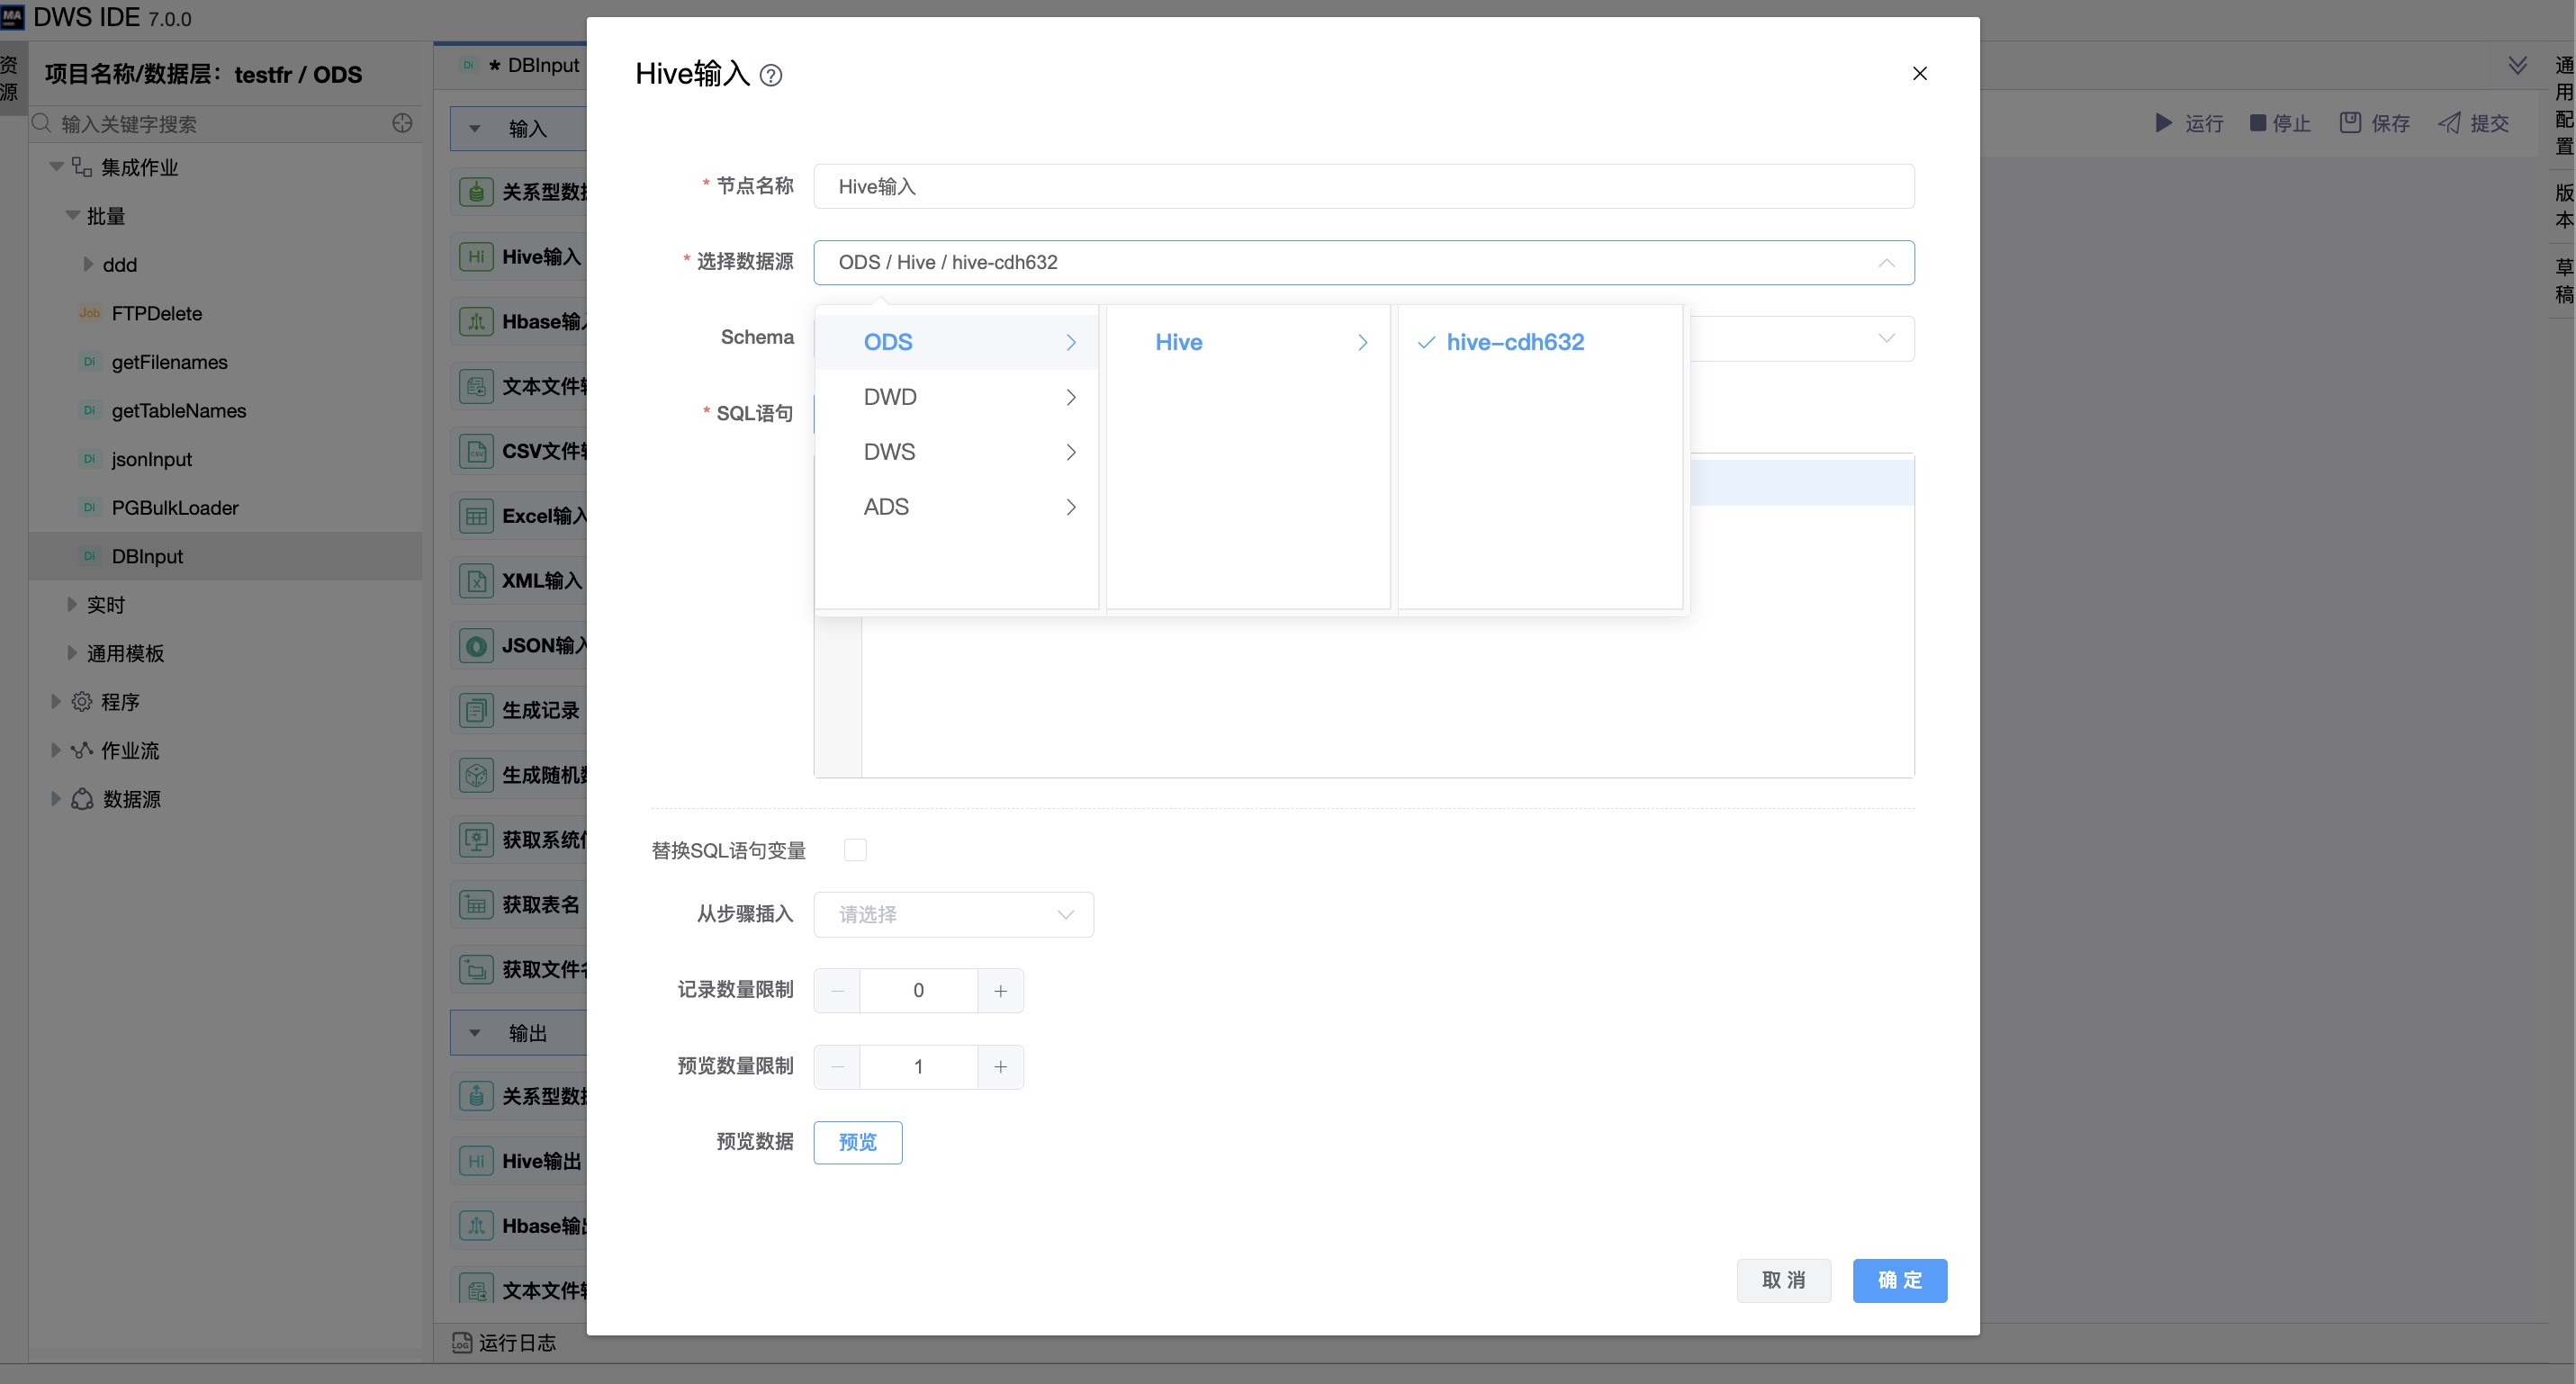Open getTableNames job in the tree

[178, 411]
